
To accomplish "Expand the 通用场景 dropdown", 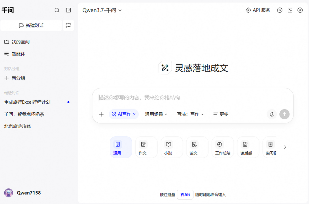I will (x=156, y=114).
